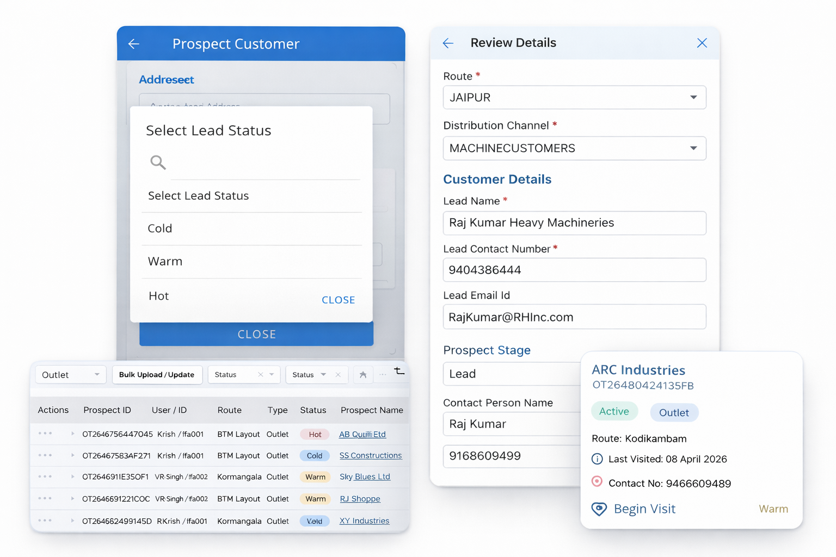
Task: Click the Lead Email Id field
Action: pyautogui.click(x=575, y=317)
